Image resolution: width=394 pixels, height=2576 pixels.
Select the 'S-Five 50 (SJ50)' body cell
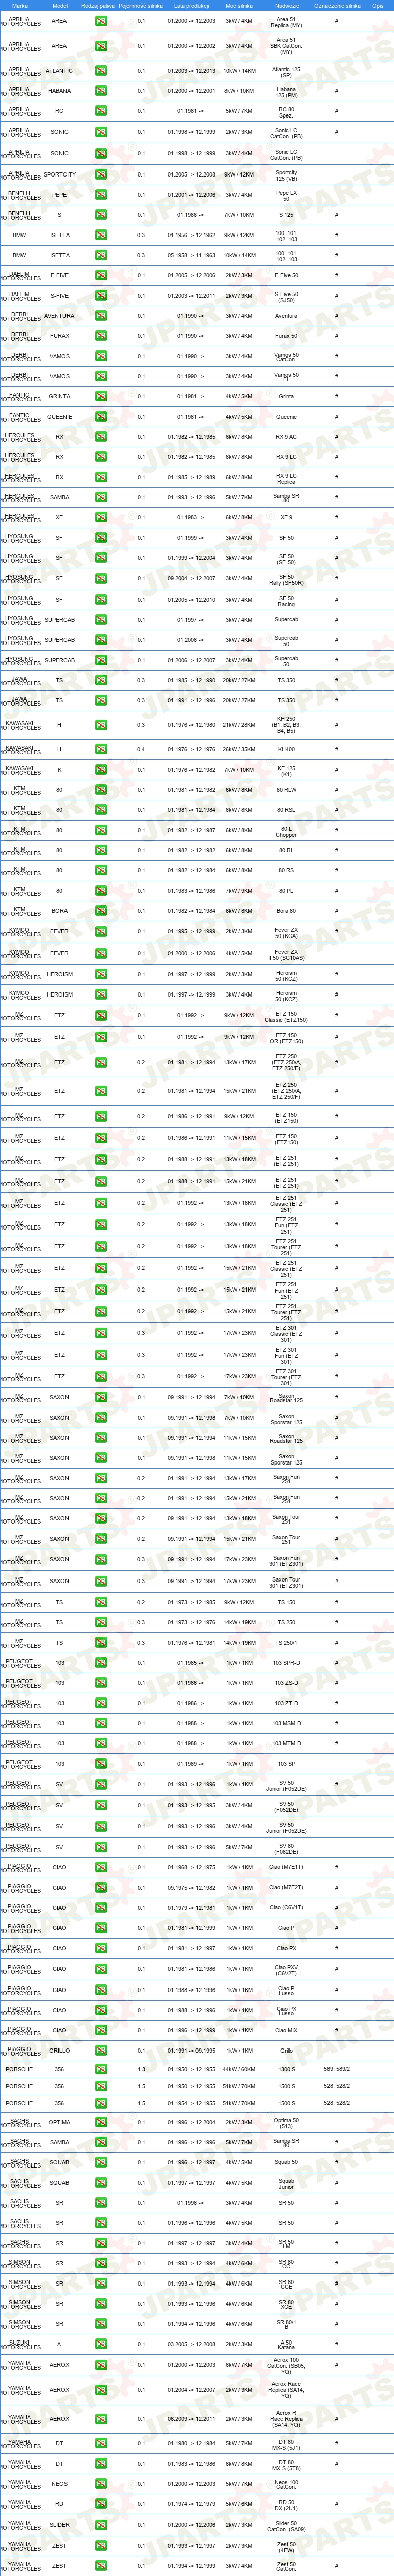click(286, 296)
